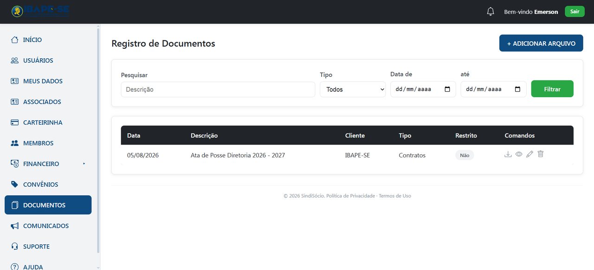The image size is (594, 270).
Task: Open notifications bell icon
Action: [491, 12]
